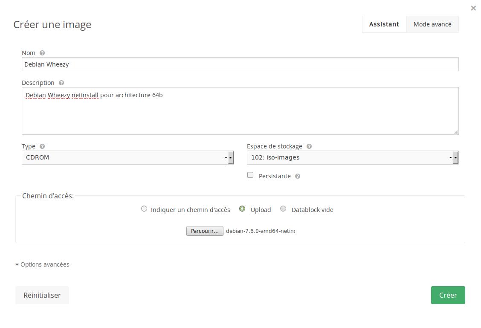Click the help icon beside Espace de stockage
The width and height of the screenshot is (481, 328).
[x=309, y=146]
